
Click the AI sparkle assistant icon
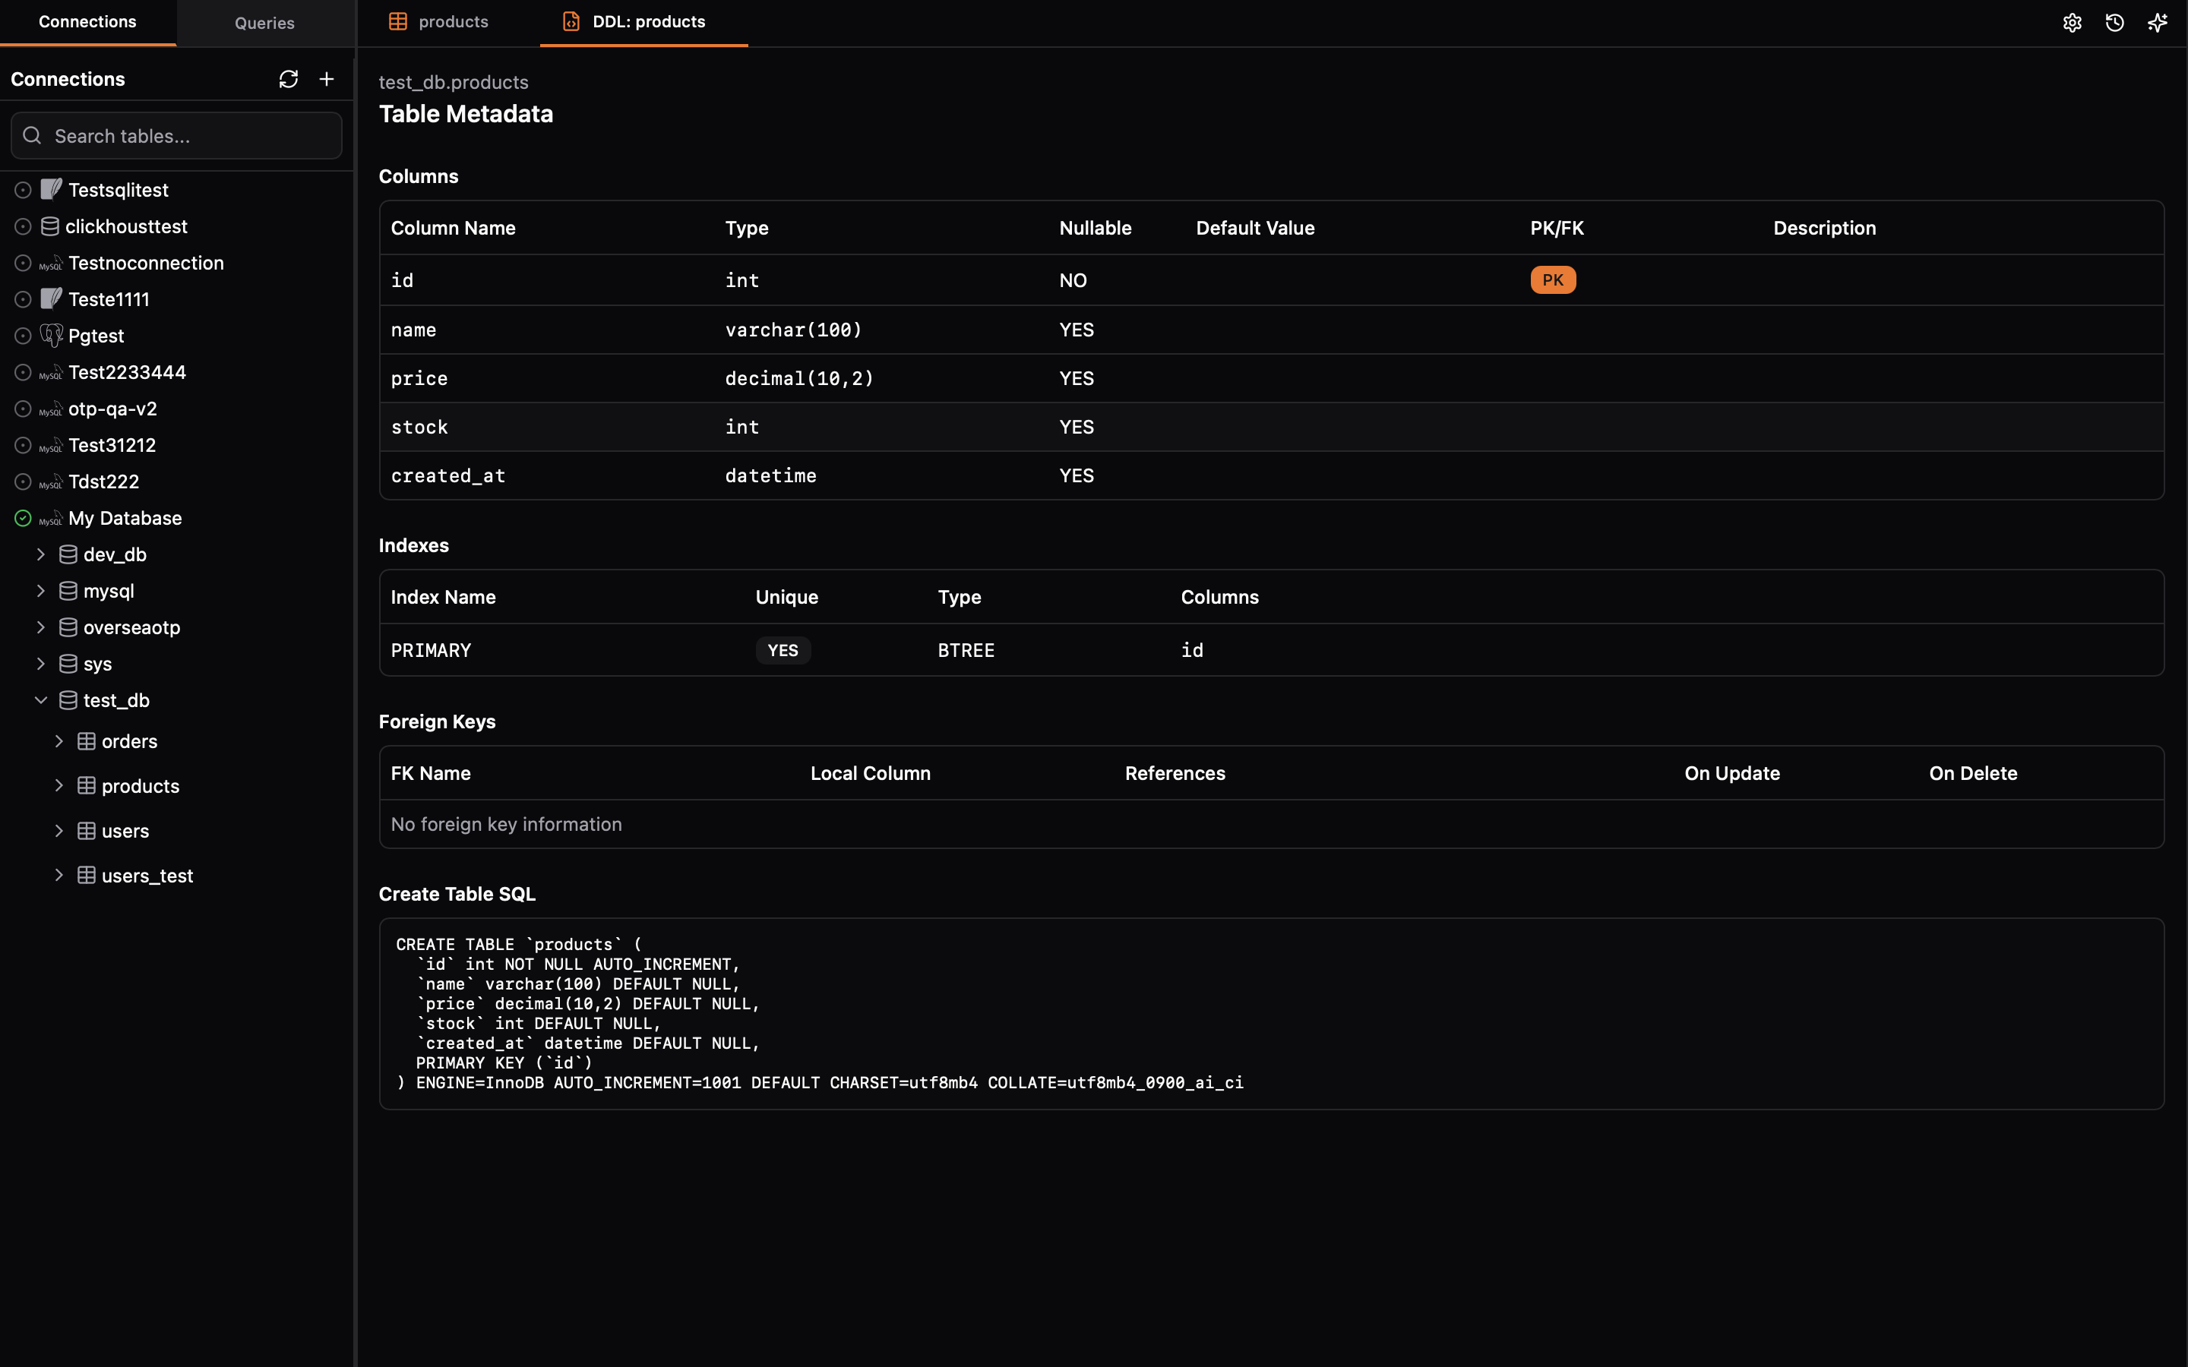pyautogui.click(x=2158, y=23)
